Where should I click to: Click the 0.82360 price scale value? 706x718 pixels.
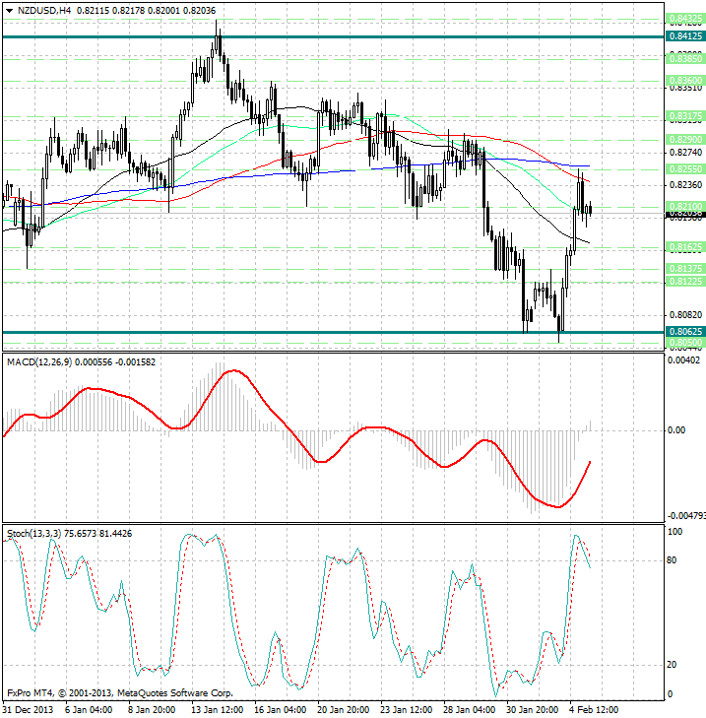click(685, 184)
